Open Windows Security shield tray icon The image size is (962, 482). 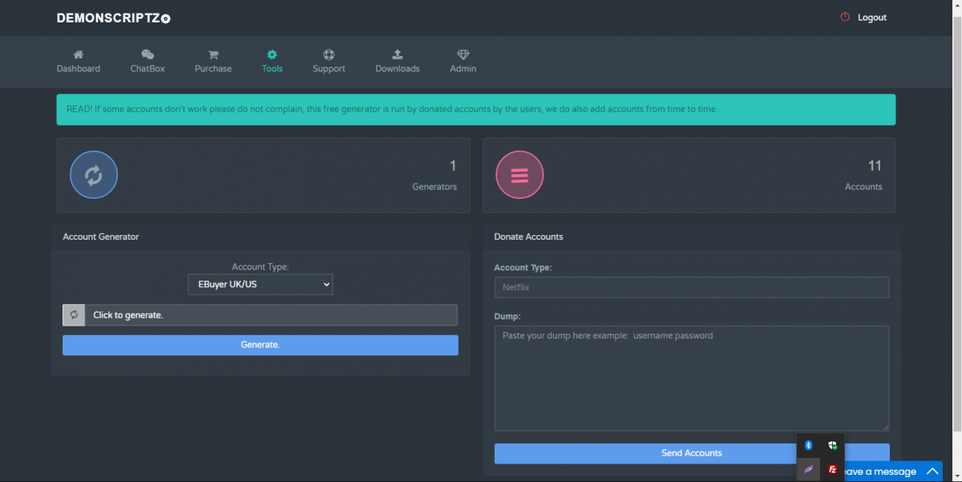point(833,445)
